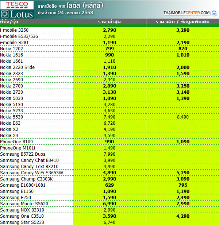The image size is (219, 225).
Task: Click the 3,290 original price cell
Action: [x=183, y=30]
